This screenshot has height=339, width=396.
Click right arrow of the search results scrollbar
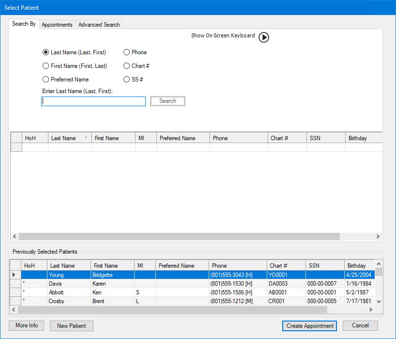pyautogui.click(x=378, y=236)
